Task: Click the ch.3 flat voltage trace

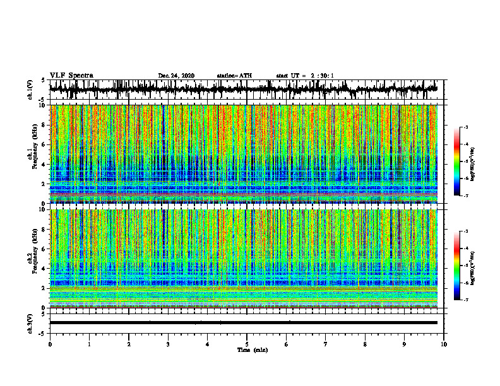Action: click(x=243, y=323)
